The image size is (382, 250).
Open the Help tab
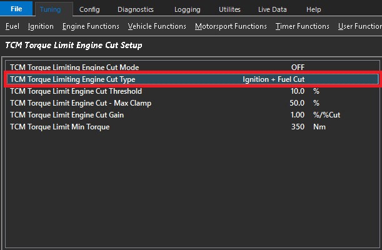coord(314,9)
